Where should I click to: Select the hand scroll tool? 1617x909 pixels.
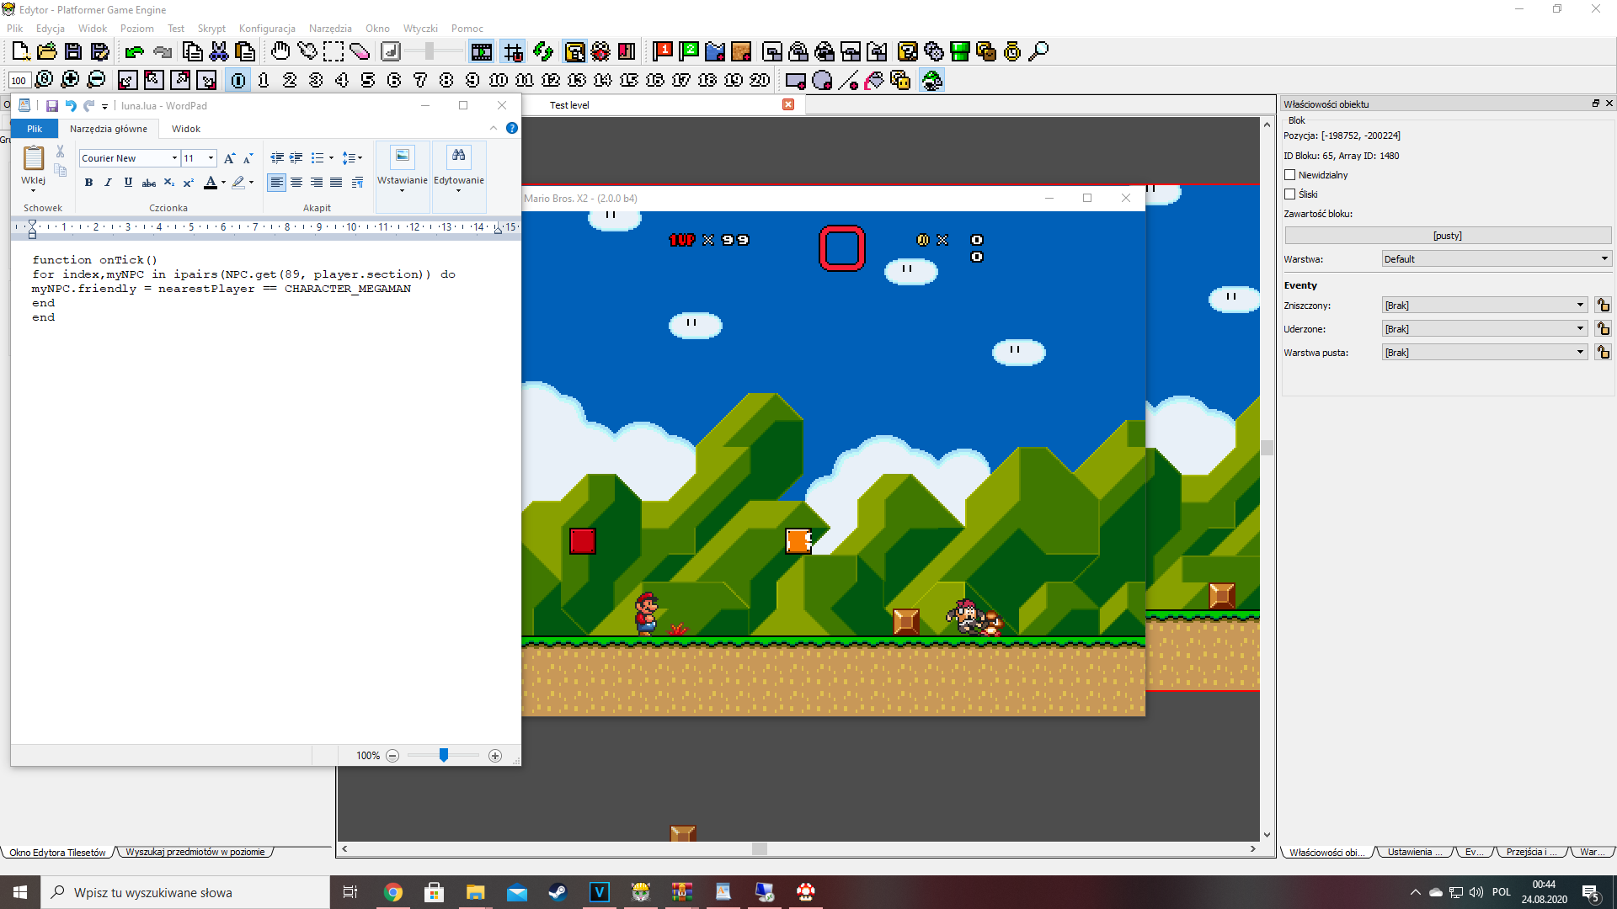tap(280, 51)
